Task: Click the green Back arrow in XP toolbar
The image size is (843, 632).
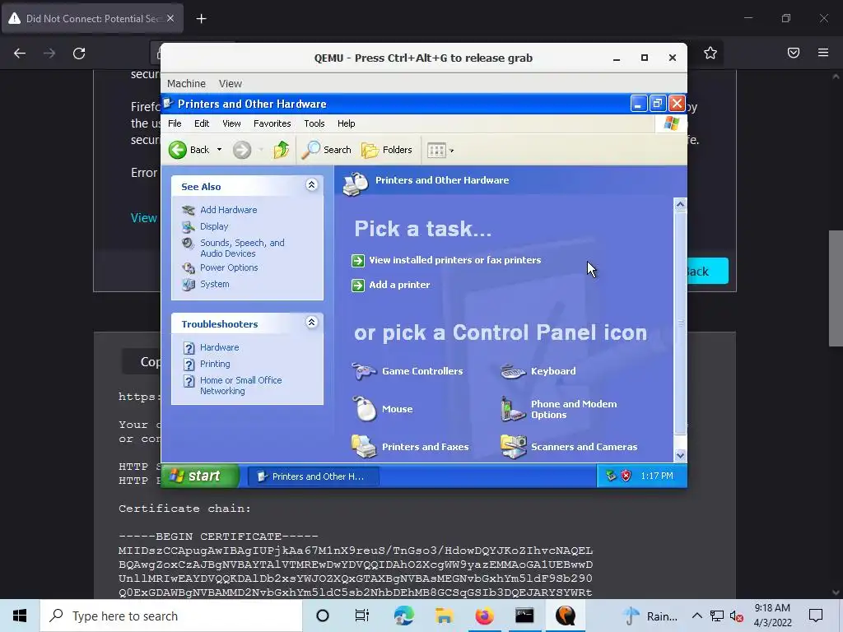Action: (x=178, y=150)
